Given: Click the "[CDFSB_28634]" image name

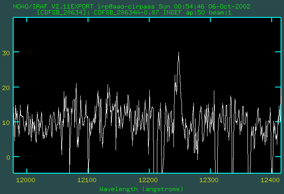Looking at the screenshot, I should click(63, 12).
